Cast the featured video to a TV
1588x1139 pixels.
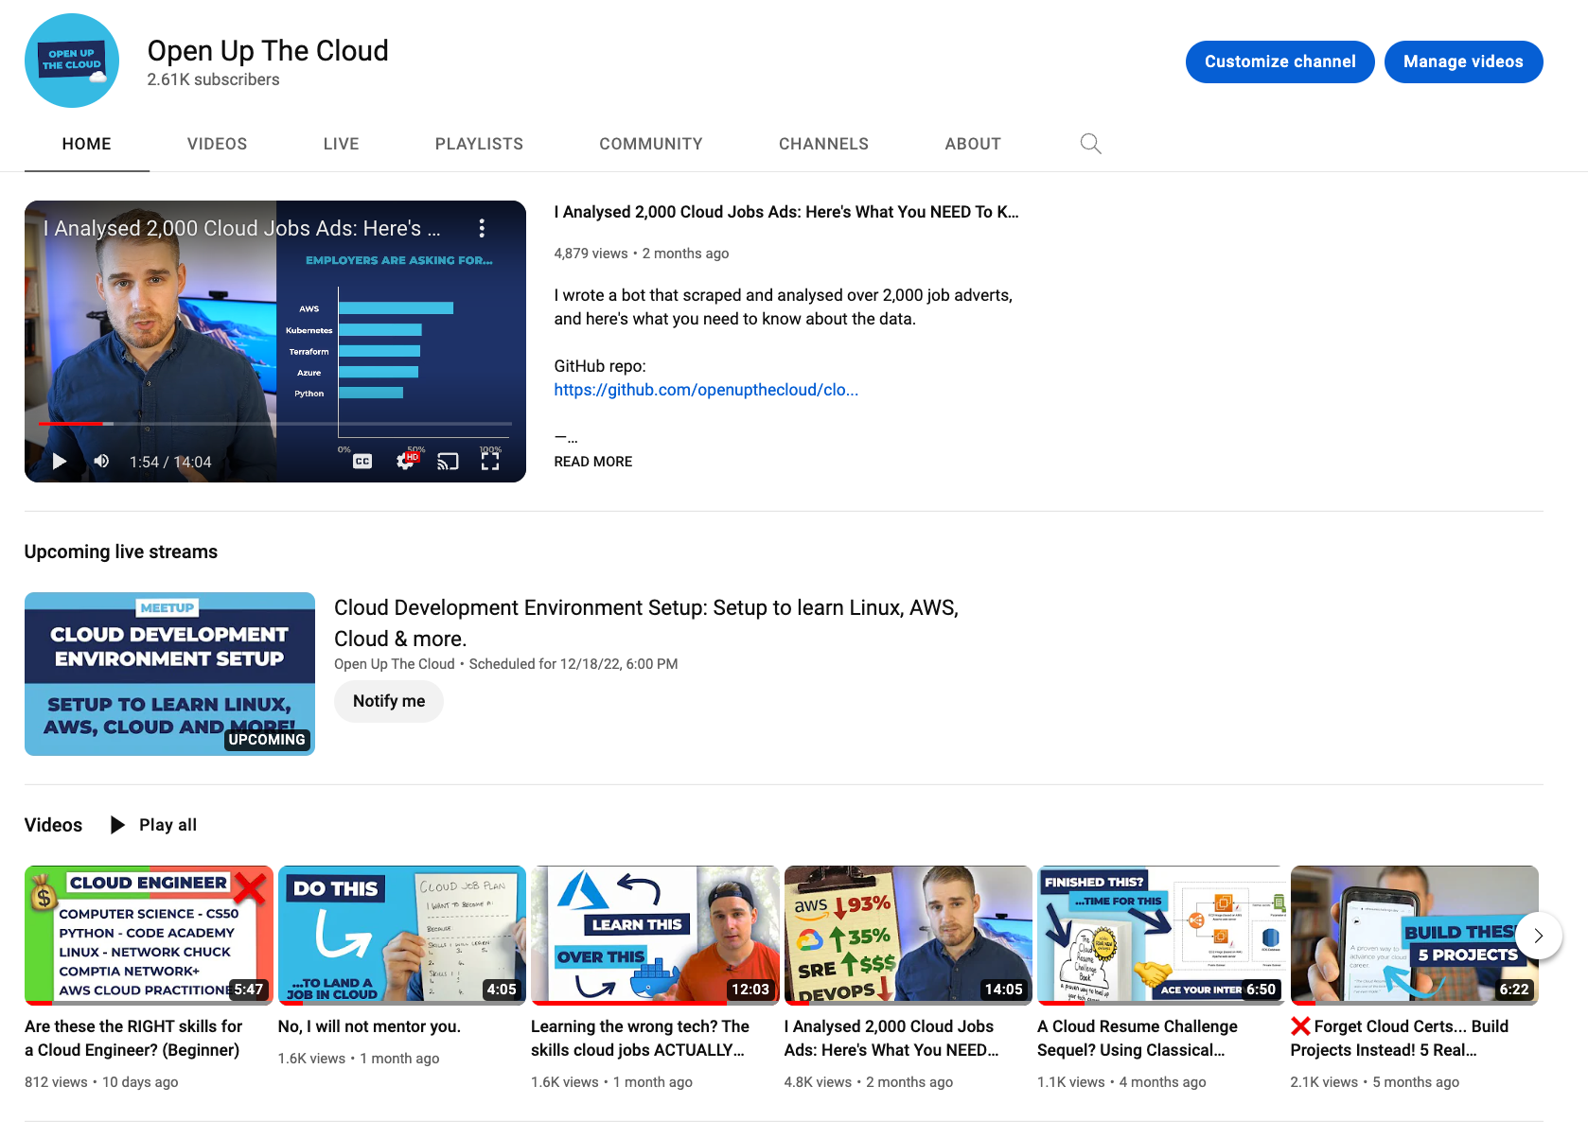(x=448, y=462)
